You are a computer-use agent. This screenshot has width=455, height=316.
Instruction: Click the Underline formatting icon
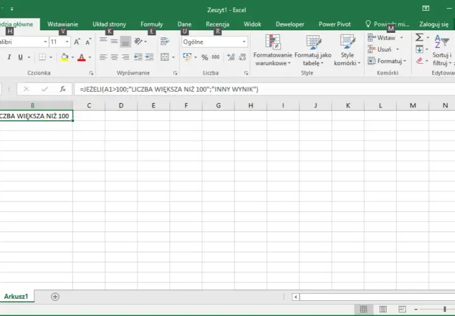click(20, 57)
